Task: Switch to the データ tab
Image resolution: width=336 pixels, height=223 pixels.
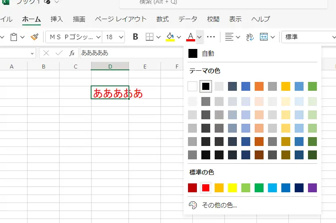Action: pyautogui.click(x=188, y=19)
